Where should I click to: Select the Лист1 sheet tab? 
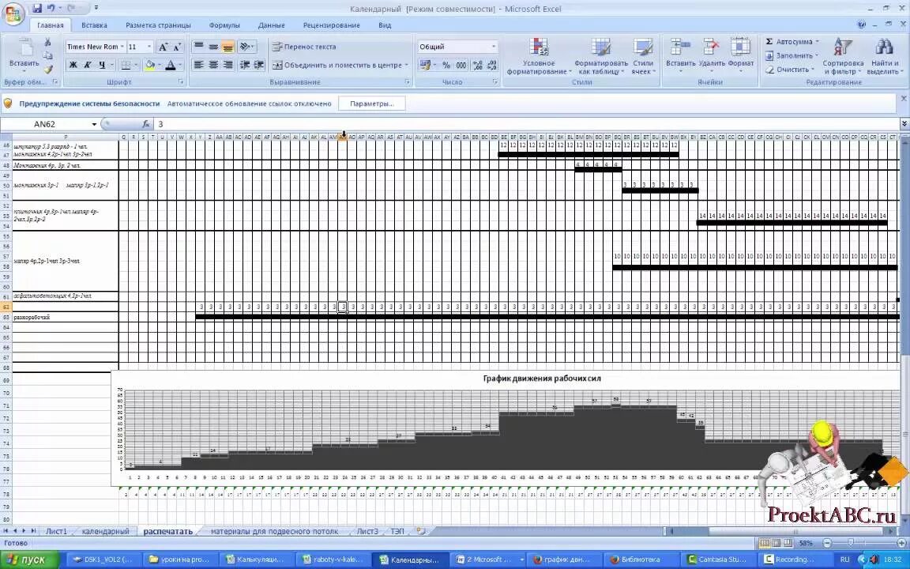[56, 531]
